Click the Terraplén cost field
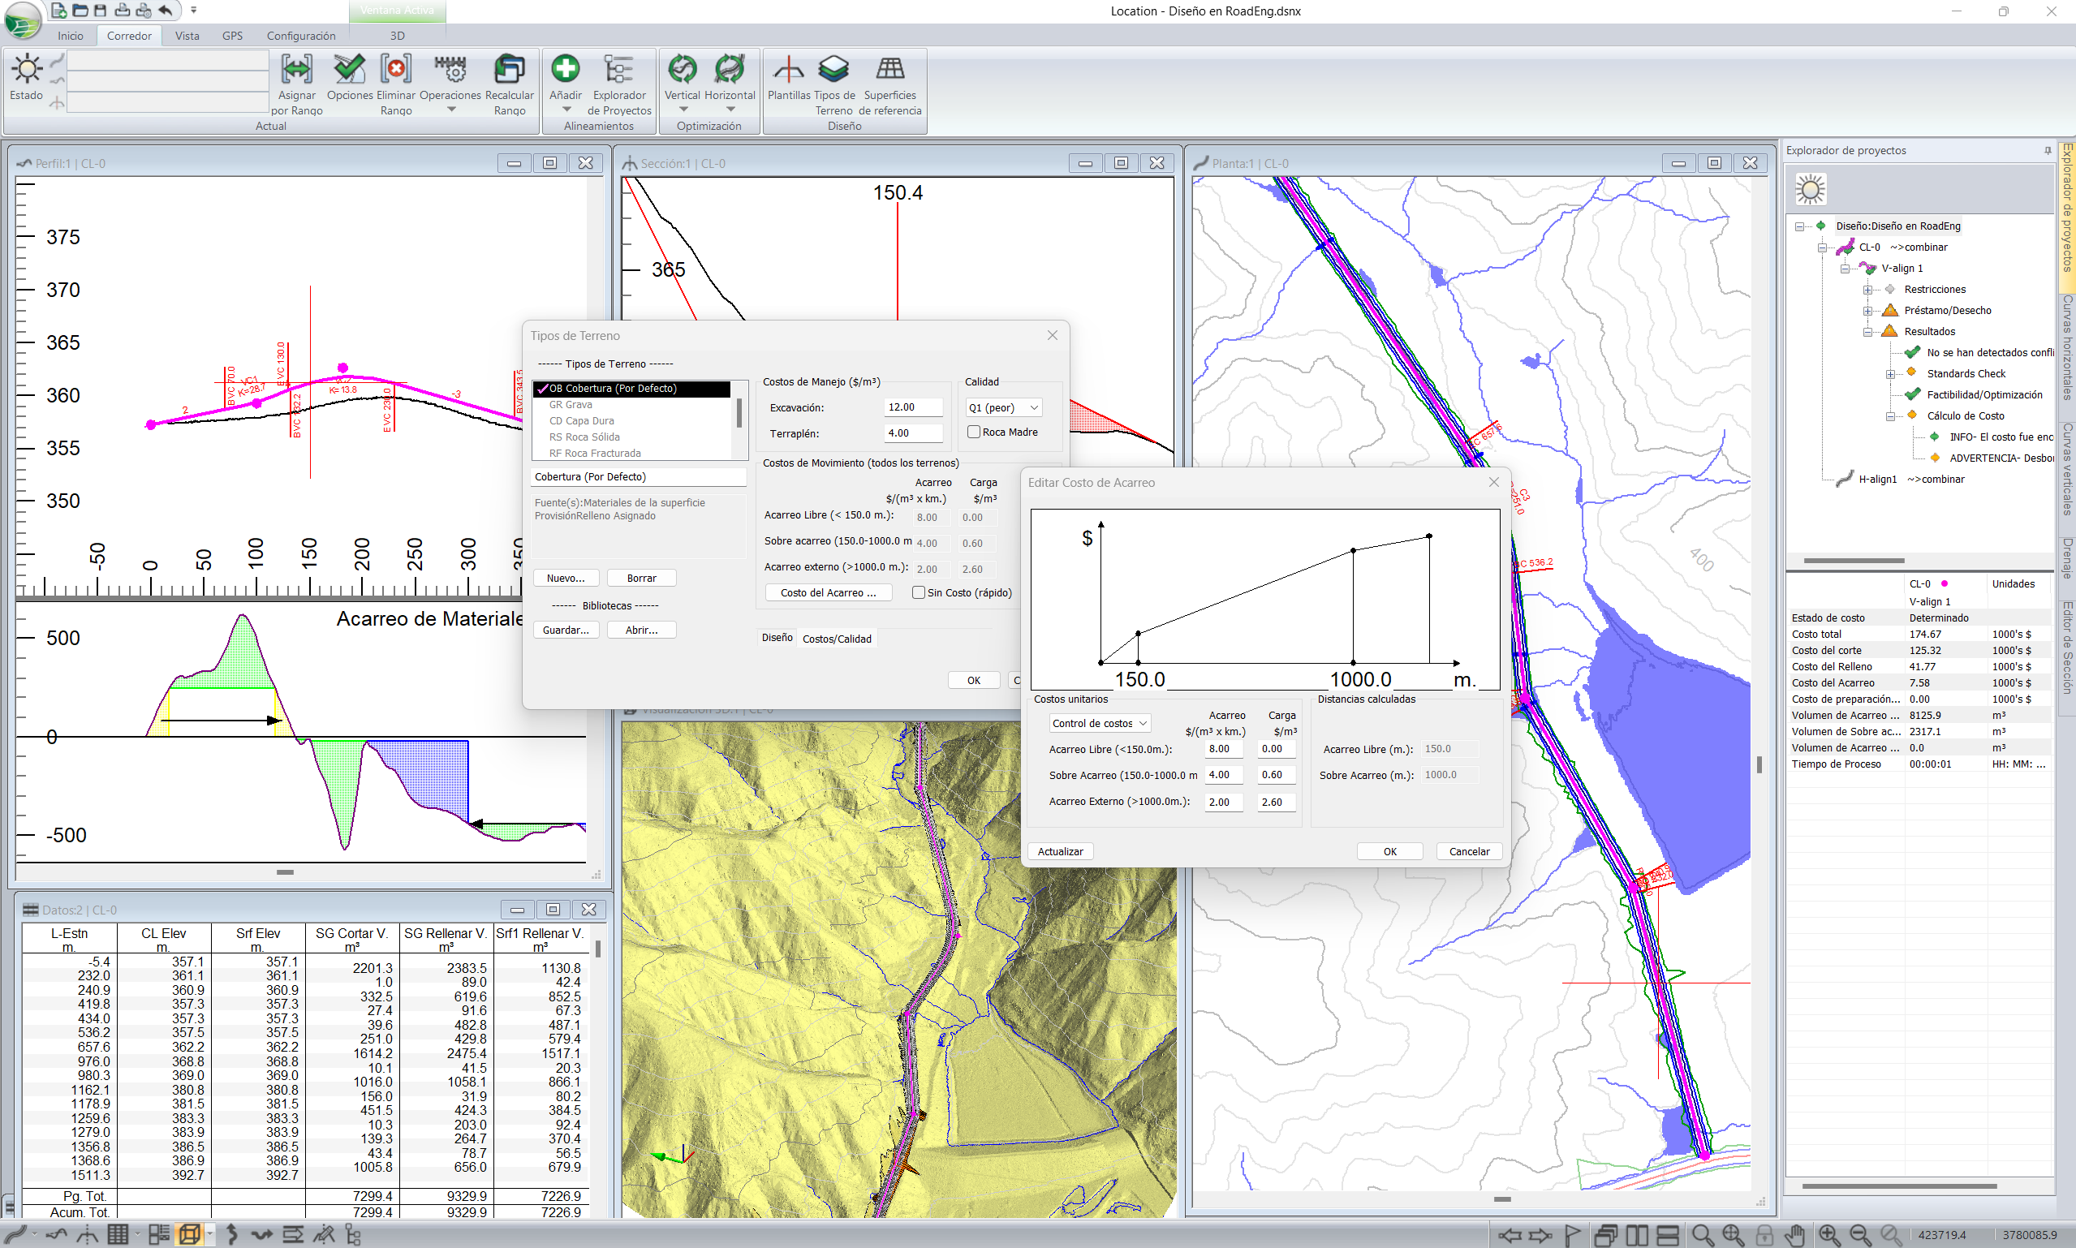The height and width of the screenshot is (1248, 2076). pos(913,434)
